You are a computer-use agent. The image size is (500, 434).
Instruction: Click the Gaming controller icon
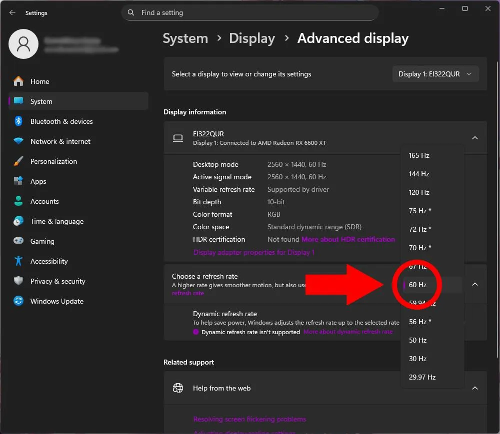coord(18,241)
